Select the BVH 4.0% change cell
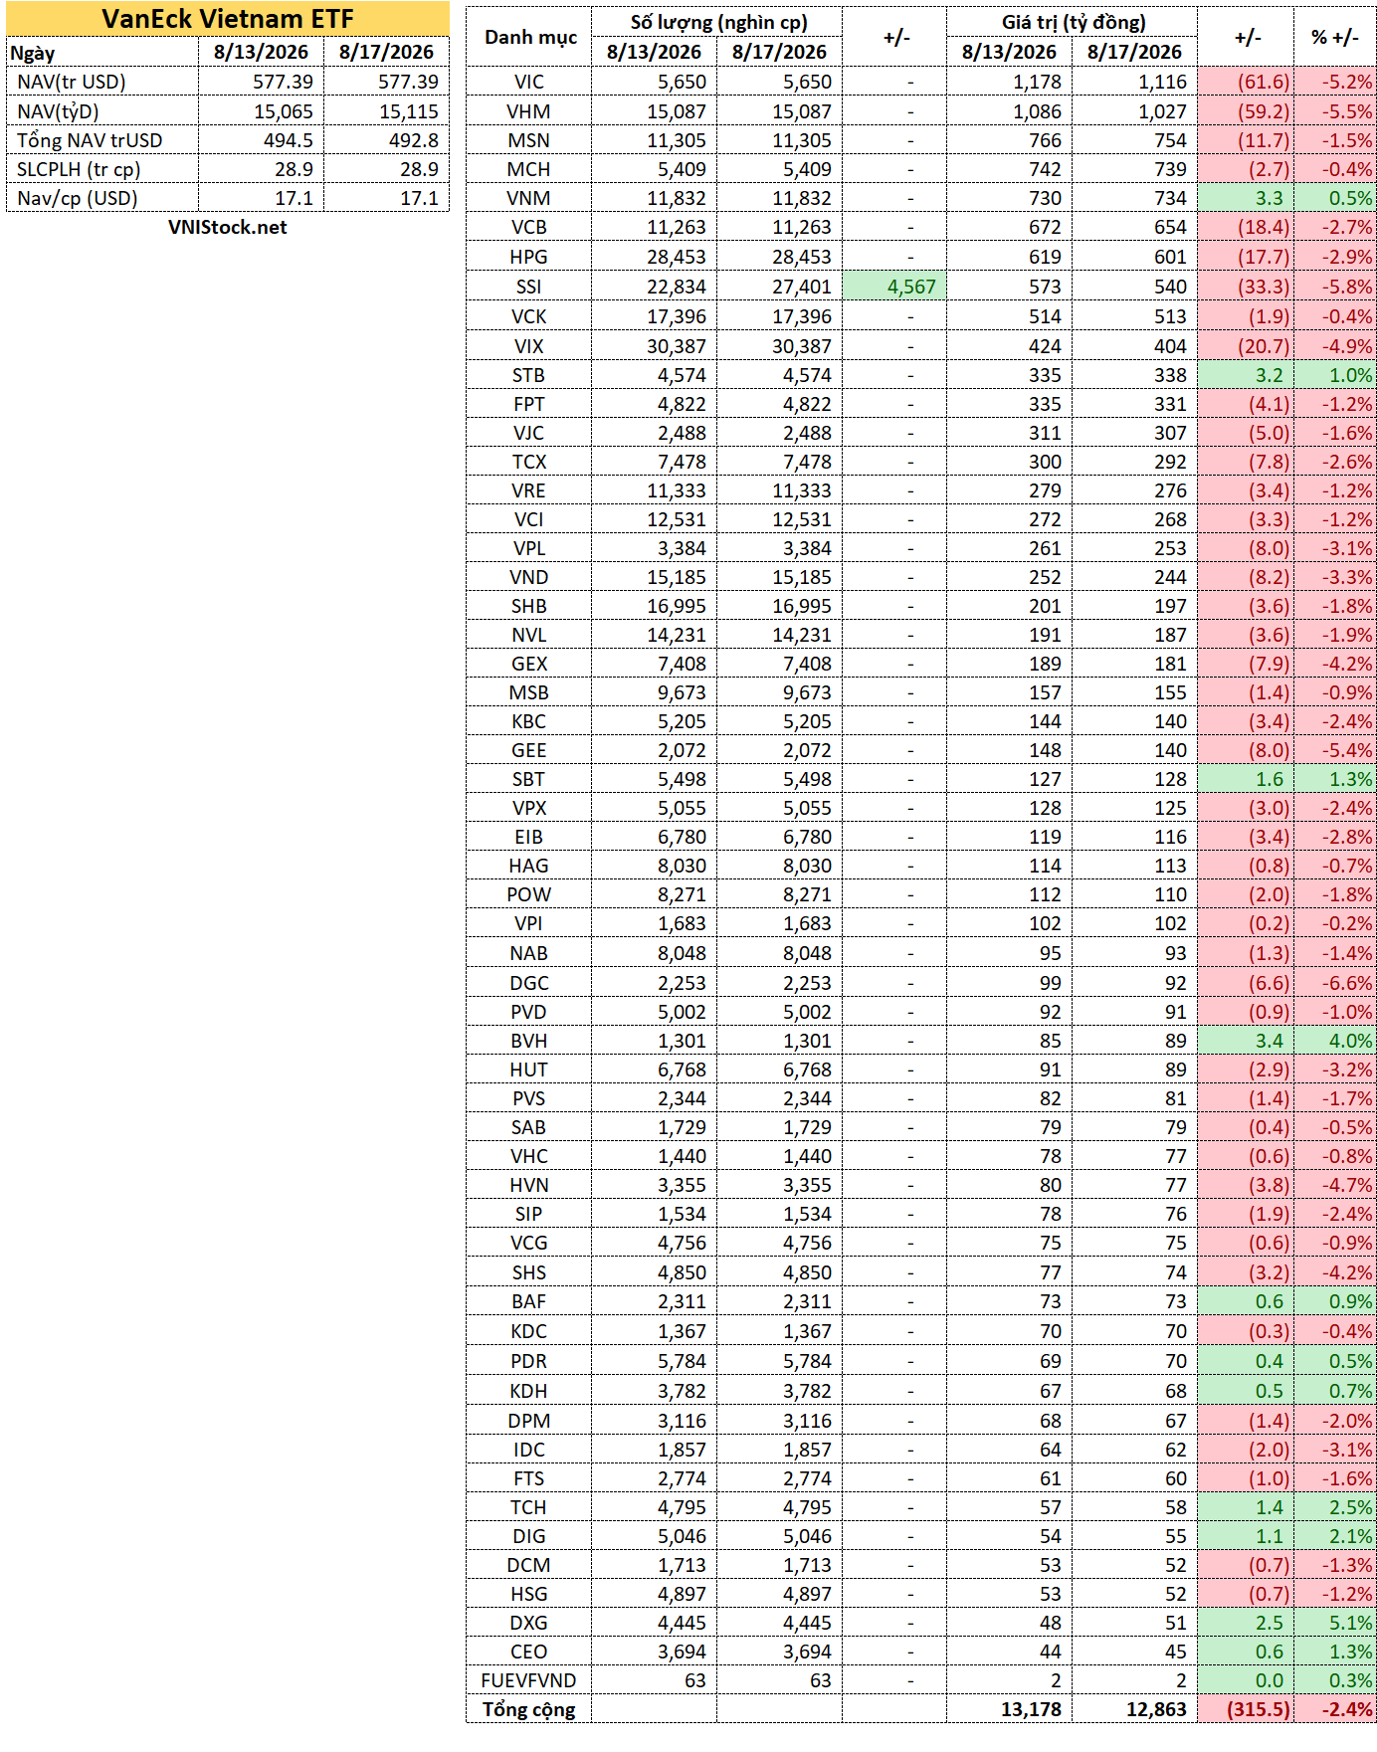 coord(1335,1041)
